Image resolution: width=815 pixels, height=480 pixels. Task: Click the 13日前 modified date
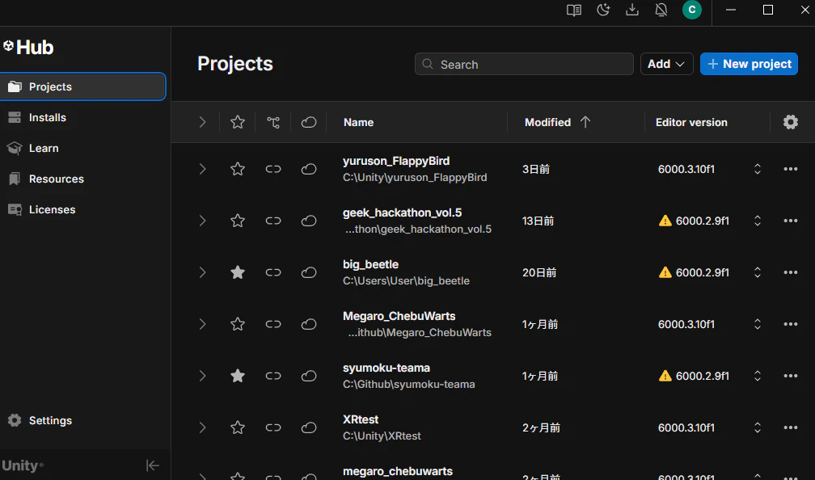pos(538,221)
